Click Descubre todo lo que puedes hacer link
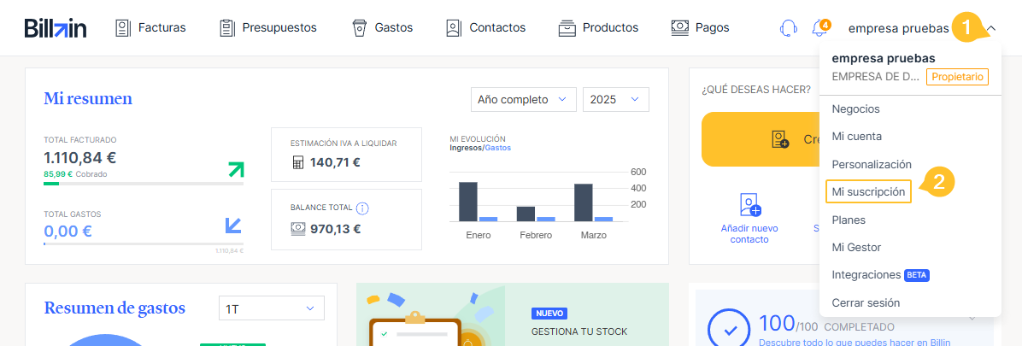The image size is (1022, 346). click(x=855, y=342)
